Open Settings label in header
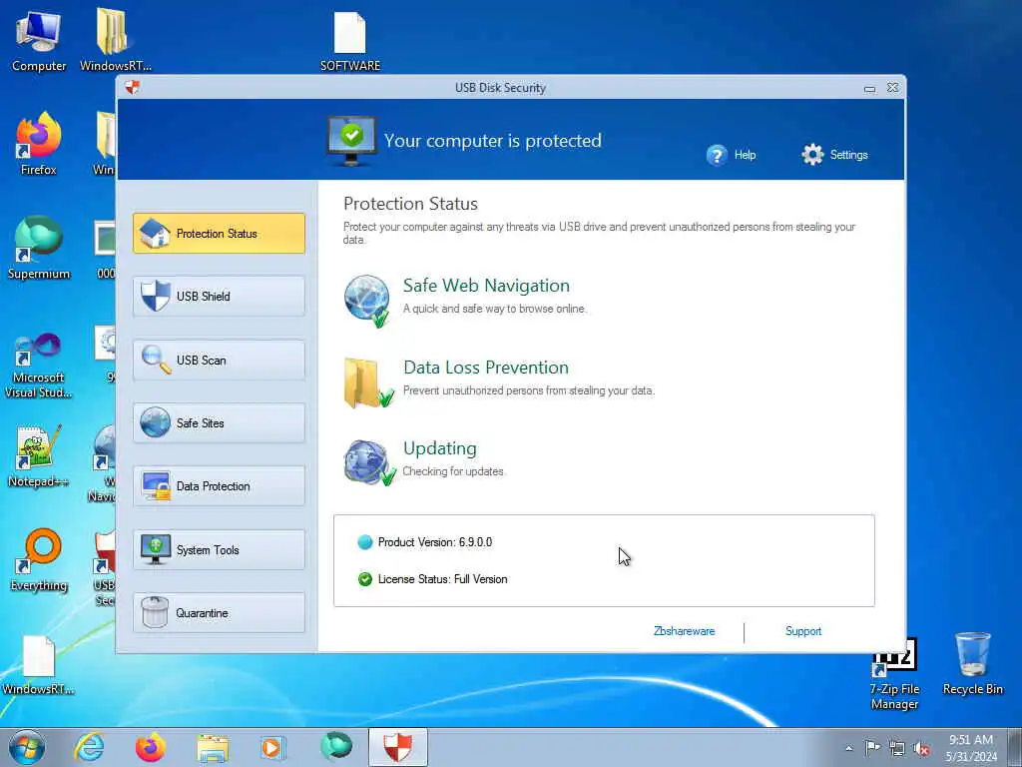 pos(848,155)
